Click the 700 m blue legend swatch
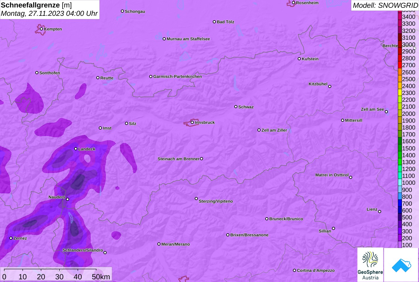The height and width of the screenshot is (282, 419). 400,203
